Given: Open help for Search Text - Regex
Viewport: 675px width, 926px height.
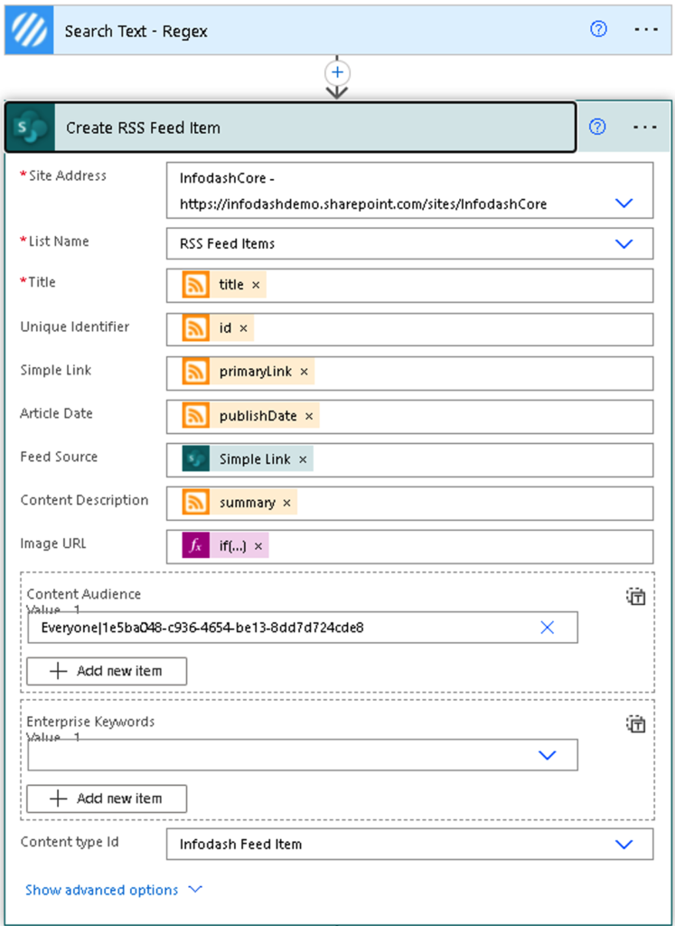Looking at the screenshot, I should [x=598, y=30].
